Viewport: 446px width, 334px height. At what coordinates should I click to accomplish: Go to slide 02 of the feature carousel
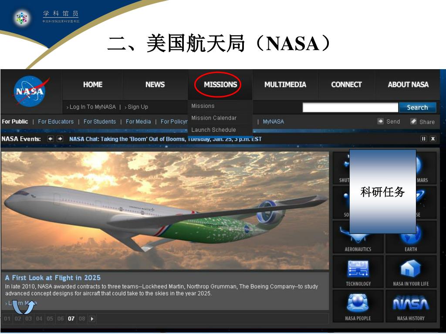[18, 319]
